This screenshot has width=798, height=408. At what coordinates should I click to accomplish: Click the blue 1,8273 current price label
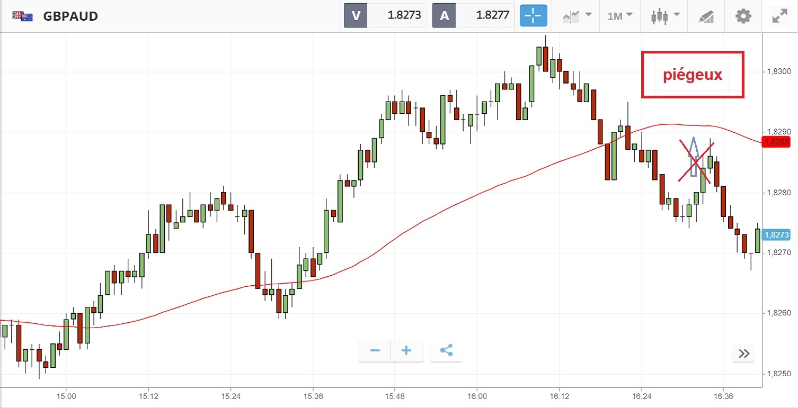777,235
